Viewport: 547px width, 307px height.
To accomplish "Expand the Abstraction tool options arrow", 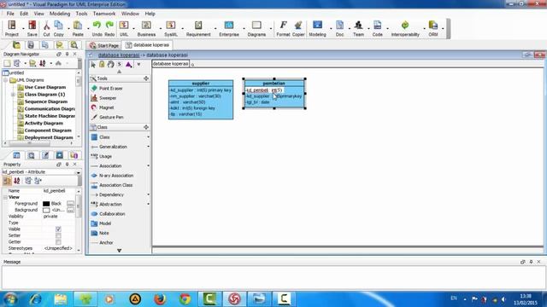I will (x=148, y=205).
